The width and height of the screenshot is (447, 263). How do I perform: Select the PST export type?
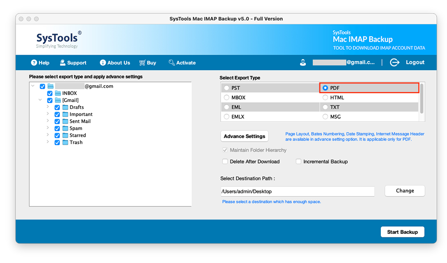(226, 88)
